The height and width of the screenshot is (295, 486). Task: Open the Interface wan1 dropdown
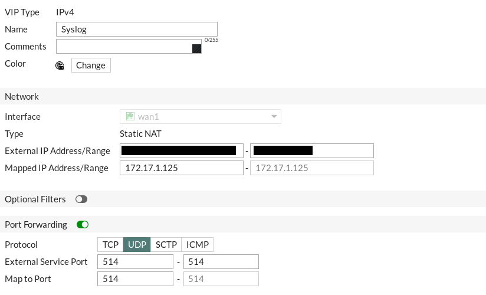pos(201,116)
